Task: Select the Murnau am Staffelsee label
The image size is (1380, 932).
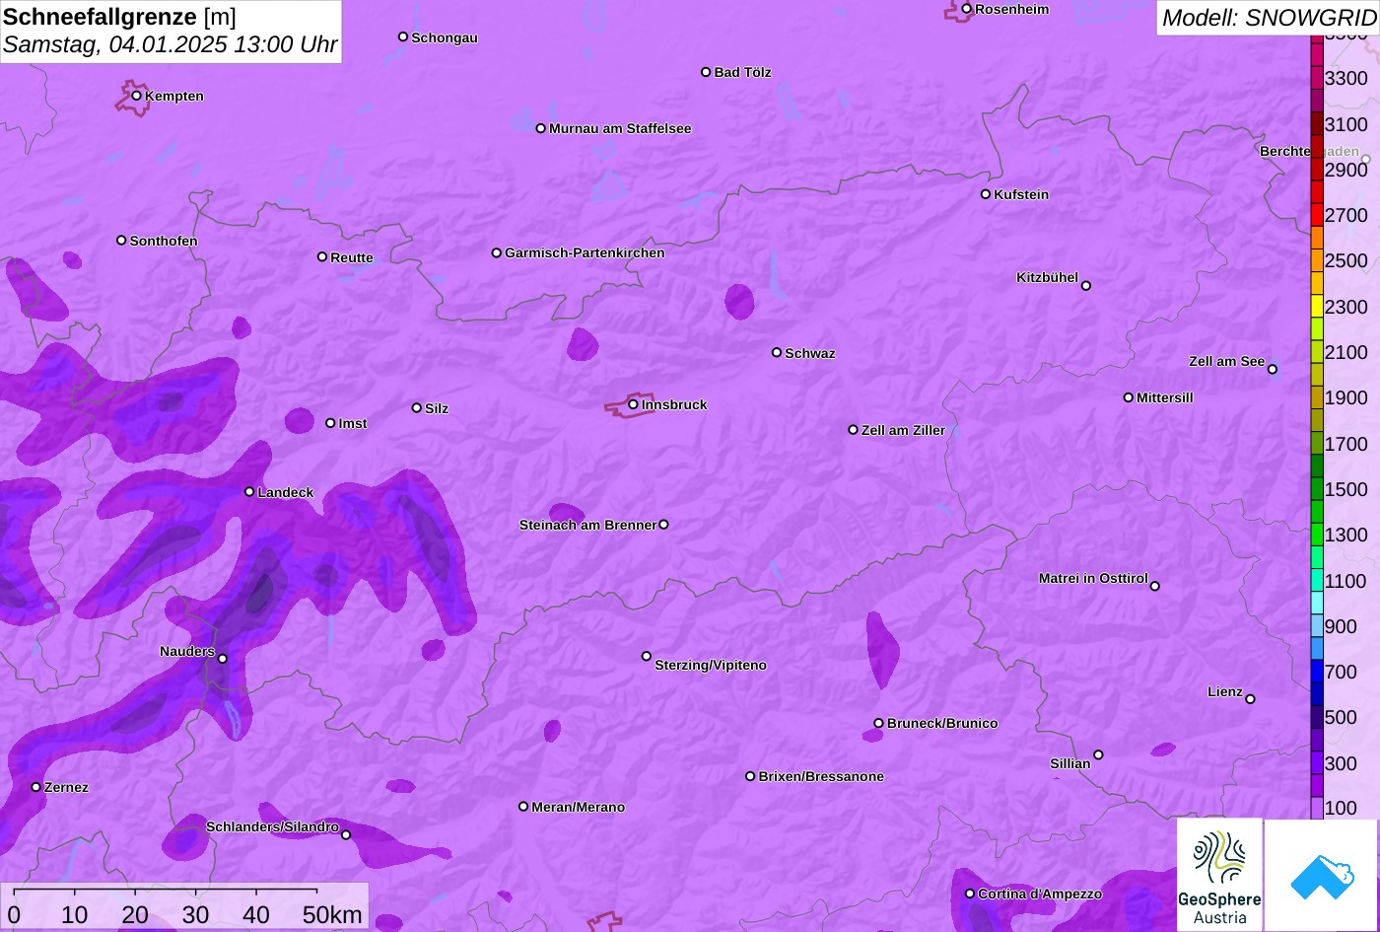Action: [620, 128]
